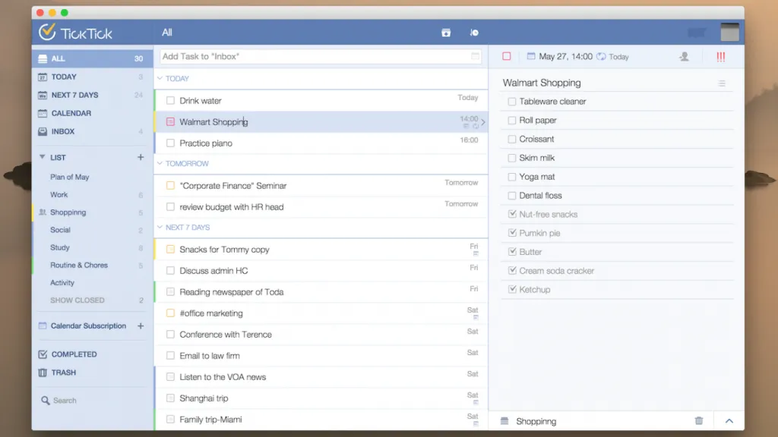Click the red priority checkbox in detail header
Screen dimensions: 778x437
(507, 56)
